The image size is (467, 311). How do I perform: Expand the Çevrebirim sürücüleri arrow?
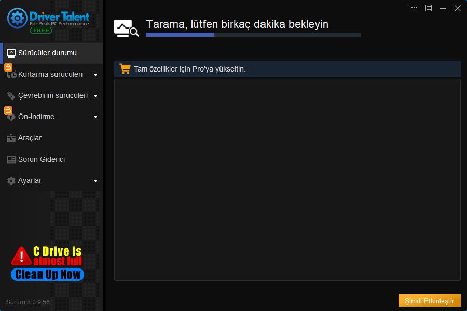coord(95,96)
